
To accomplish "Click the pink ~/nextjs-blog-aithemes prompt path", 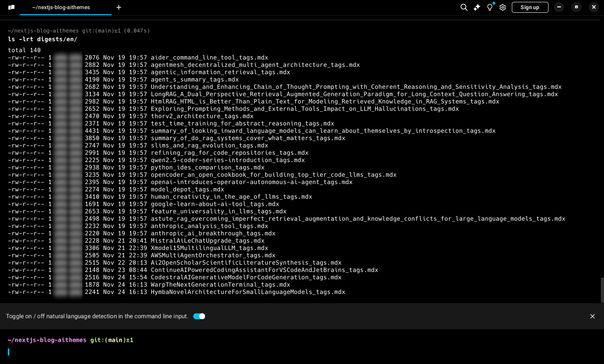I will [x=47, y=340].
